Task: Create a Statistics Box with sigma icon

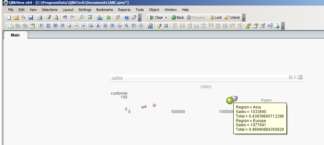Action: pos(48,26)
